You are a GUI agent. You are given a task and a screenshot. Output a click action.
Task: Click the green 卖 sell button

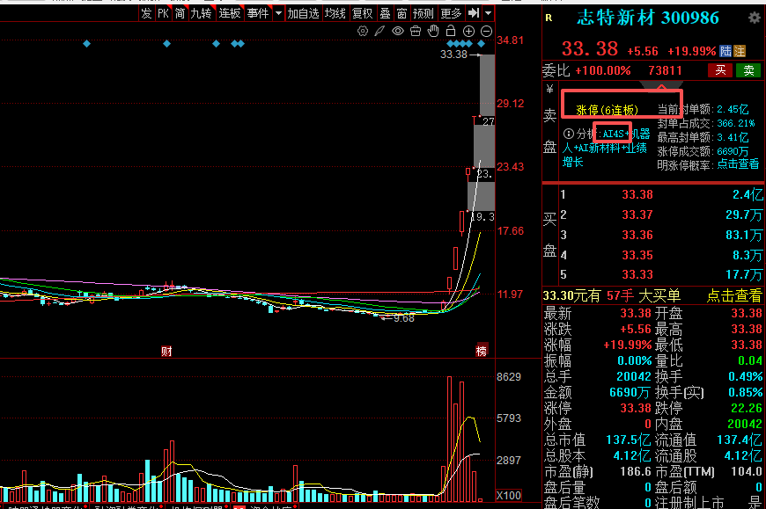(748, 70)
